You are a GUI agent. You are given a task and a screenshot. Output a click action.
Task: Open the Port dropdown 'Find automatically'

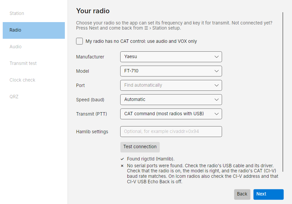[x=171, y=85]
